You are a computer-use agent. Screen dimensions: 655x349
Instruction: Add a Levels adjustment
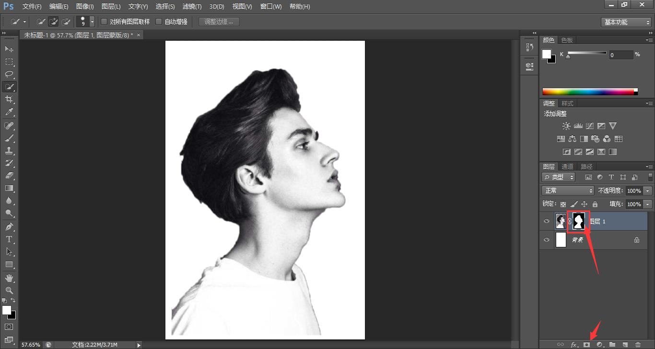point(578,126)
